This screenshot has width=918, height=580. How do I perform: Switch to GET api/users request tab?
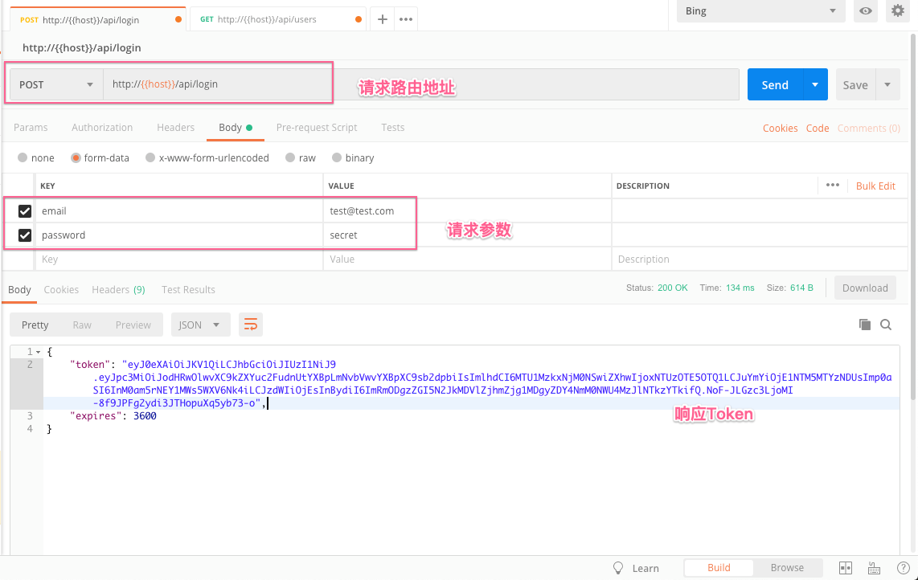tap(278, 19)
